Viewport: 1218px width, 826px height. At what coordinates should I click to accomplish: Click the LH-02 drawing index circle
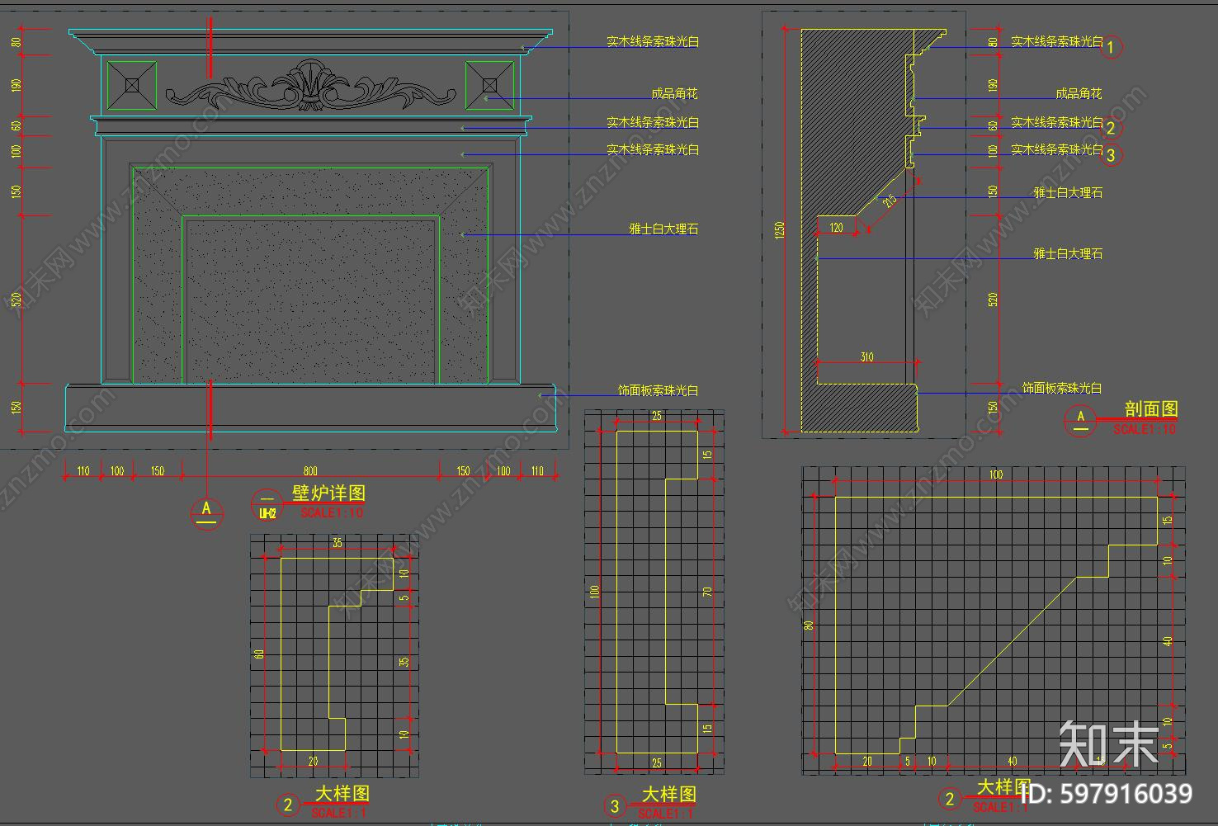(x=267, y=505)
